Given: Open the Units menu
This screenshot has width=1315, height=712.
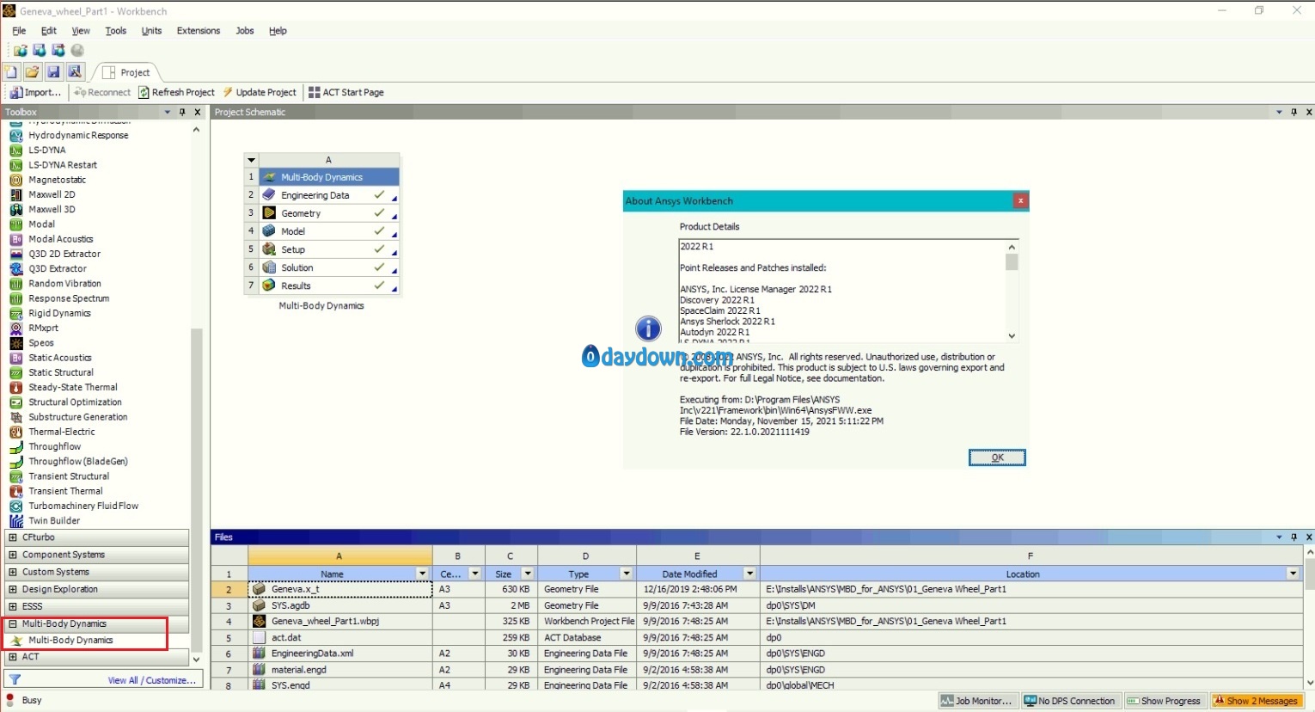Looking at the screenshot, I should [151, 31].
